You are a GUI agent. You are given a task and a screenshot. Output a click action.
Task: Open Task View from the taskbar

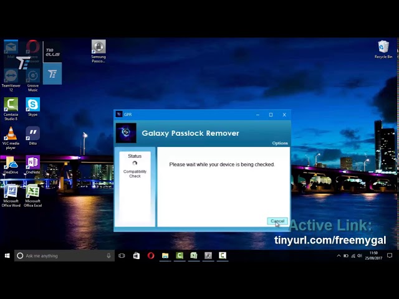click(122, 255)
